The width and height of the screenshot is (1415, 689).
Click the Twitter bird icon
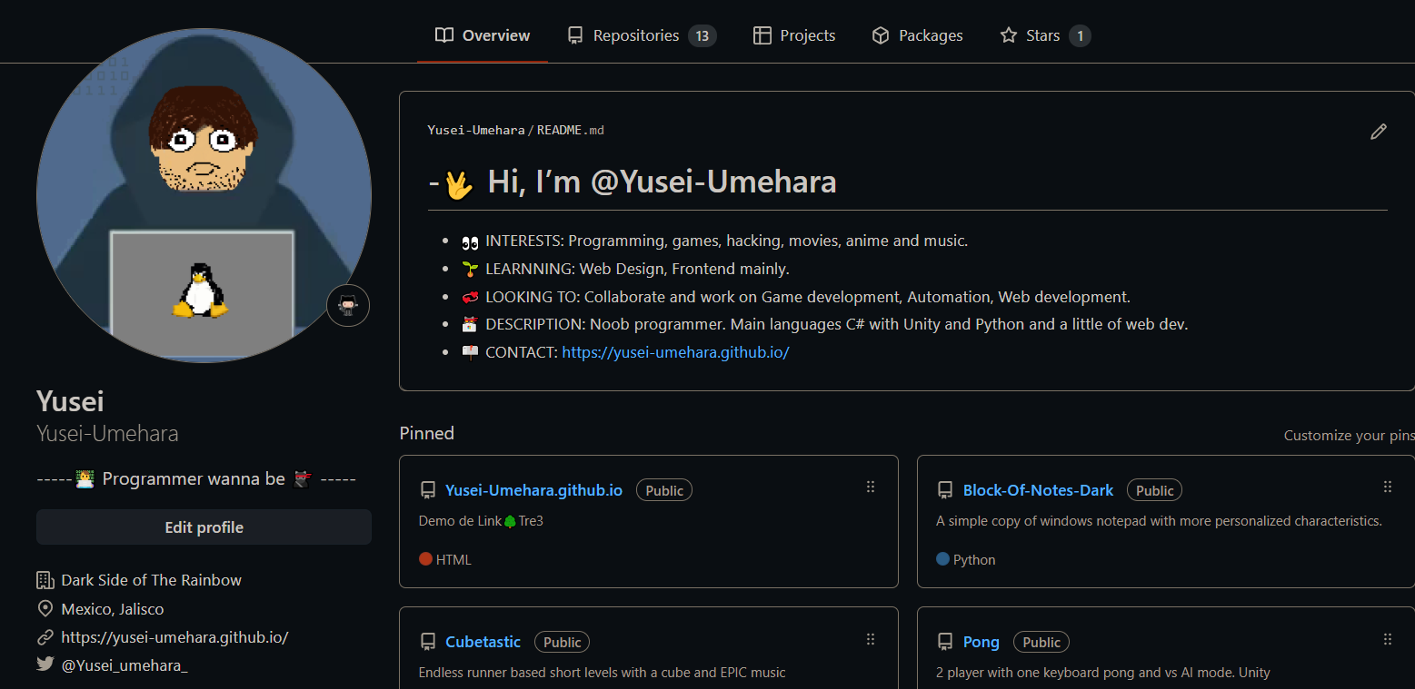click(x=45, y=664)
